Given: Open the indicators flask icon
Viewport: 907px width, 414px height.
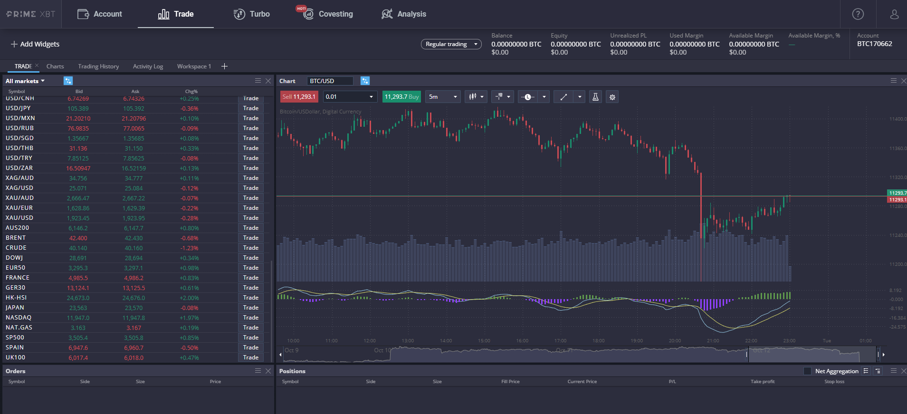Looking at the screenshot, I should coord(595,97).
